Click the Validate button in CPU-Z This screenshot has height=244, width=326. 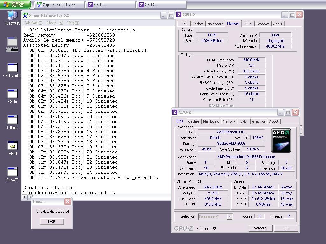coord(260,228)
